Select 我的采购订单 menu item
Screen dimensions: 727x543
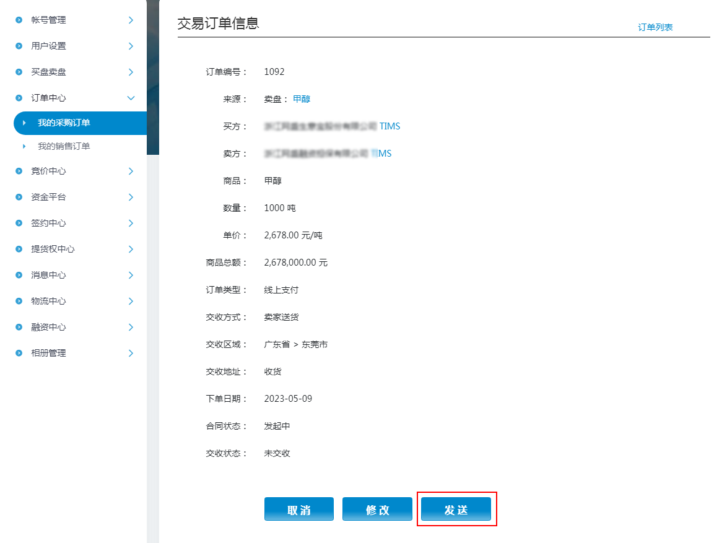tap(64, 123)
